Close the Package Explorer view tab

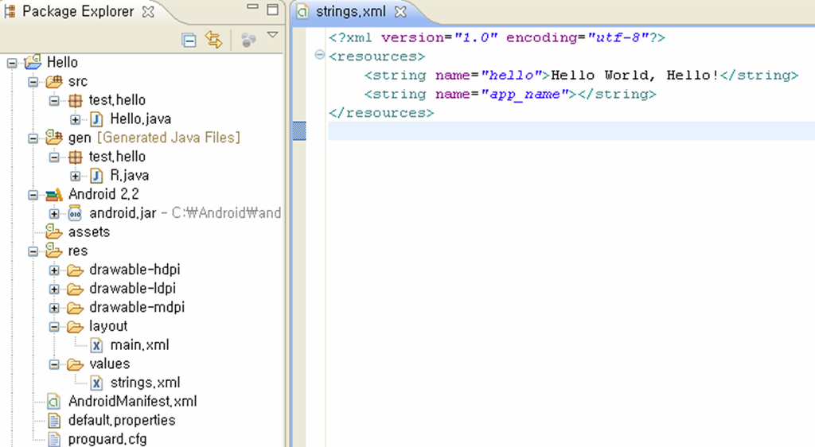click(148, 12)
